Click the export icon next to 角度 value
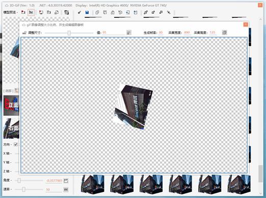 [x=66, y=181]
